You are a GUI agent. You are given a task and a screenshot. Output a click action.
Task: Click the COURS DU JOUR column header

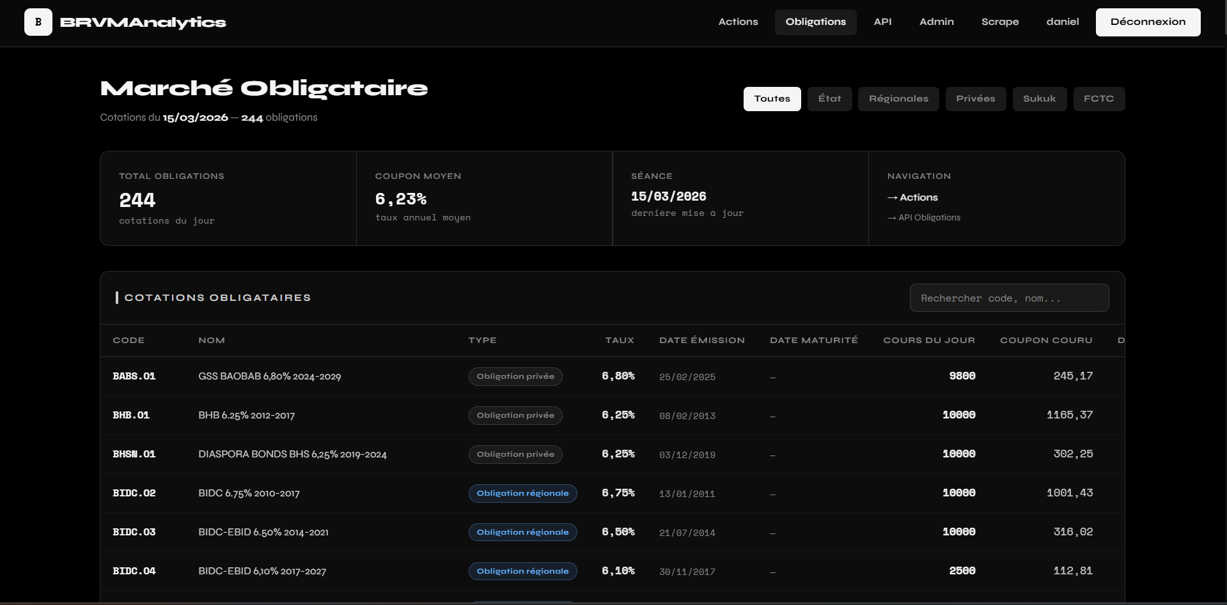pos(928,341)
